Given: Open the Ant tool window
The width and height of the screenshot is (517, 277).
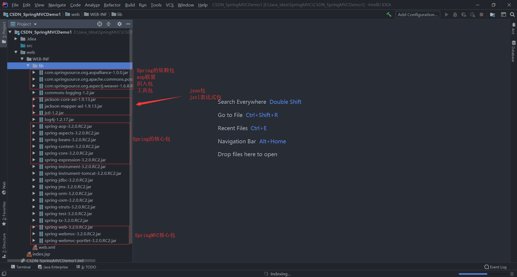Looking at the screenshot, I should (x=513, y=29).
